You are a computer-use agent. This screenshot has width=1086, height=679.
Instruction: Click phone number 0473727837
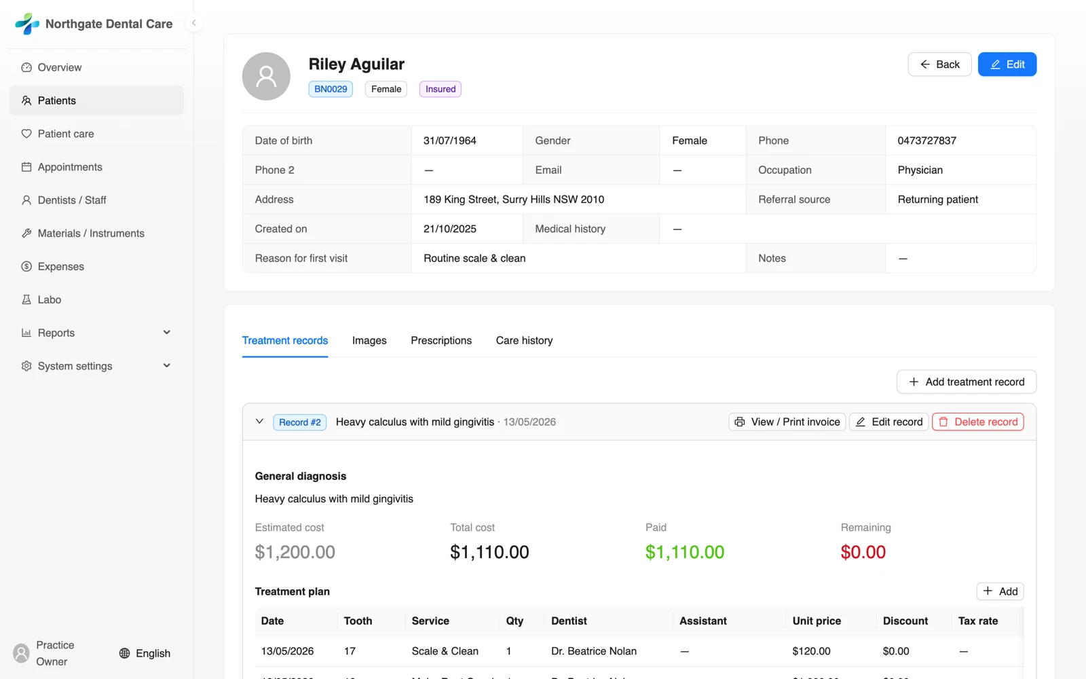927,141
